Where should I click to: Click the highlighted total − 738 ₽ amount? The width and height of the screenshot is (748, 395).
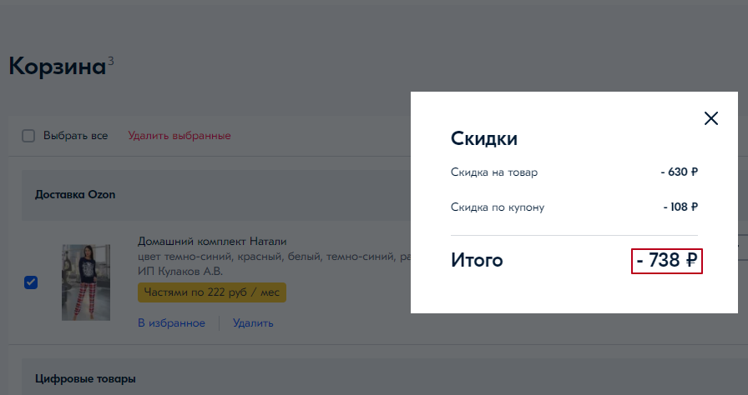coord(666,261)
